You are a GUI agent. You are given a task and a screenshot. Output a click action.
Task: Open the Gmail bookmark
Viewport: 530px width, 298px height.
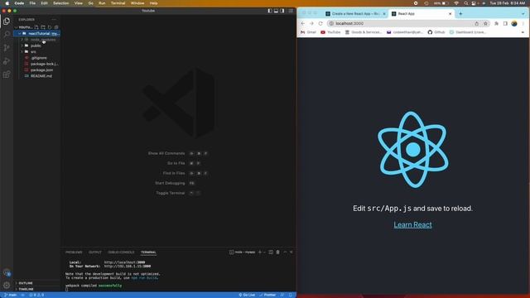point(308,32)
